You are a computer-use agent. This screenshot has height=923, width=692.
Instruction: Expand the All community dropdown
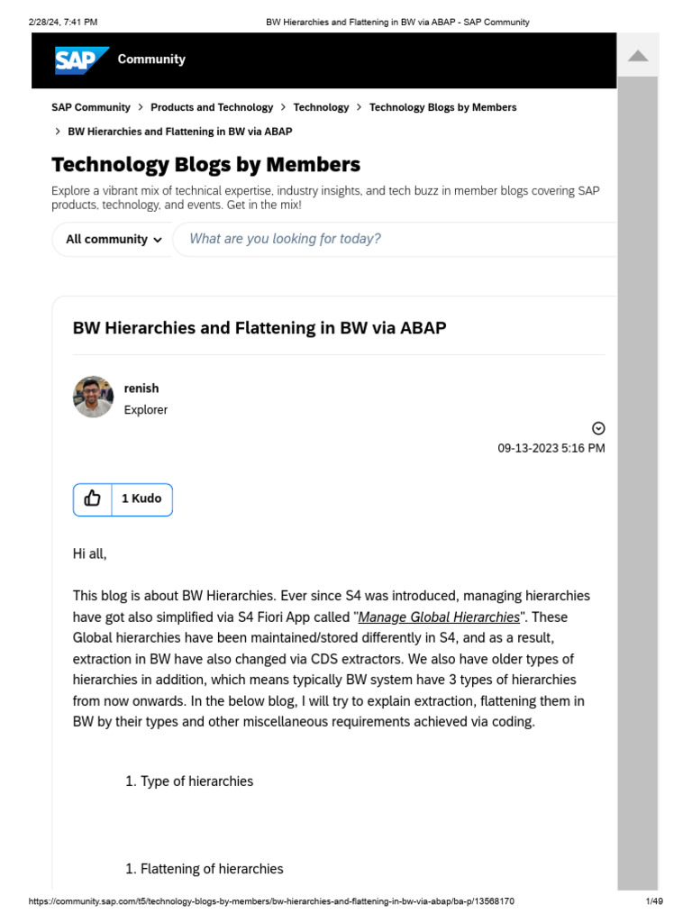113,239
